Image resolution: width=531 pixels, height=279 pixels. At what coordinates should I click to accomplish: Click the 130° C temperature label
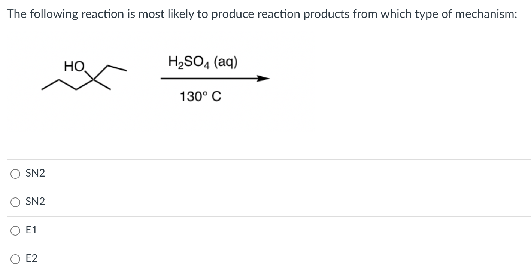pos(201,96)
